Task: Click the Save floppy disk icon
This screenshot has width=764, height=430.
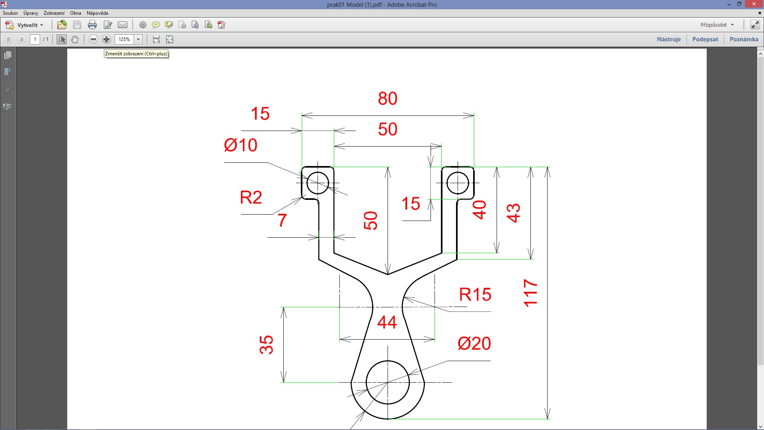Action: click(x=77, y=25)
